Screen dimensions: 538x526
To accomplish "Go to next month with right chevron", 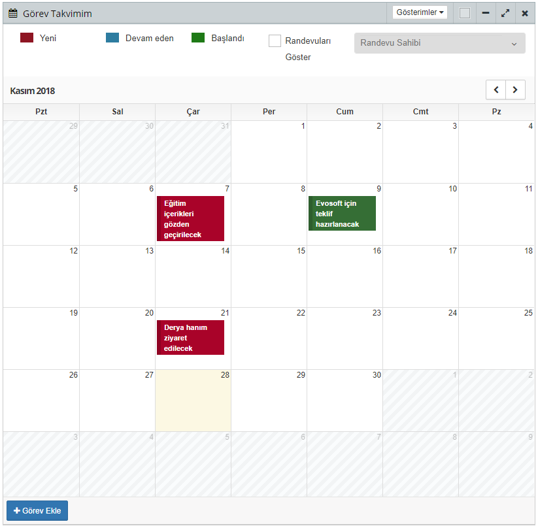I will click(x=516, y=90).
